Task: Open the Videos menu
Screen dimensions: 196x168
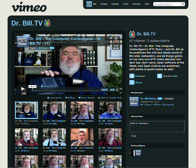Action: coord(104,4)
